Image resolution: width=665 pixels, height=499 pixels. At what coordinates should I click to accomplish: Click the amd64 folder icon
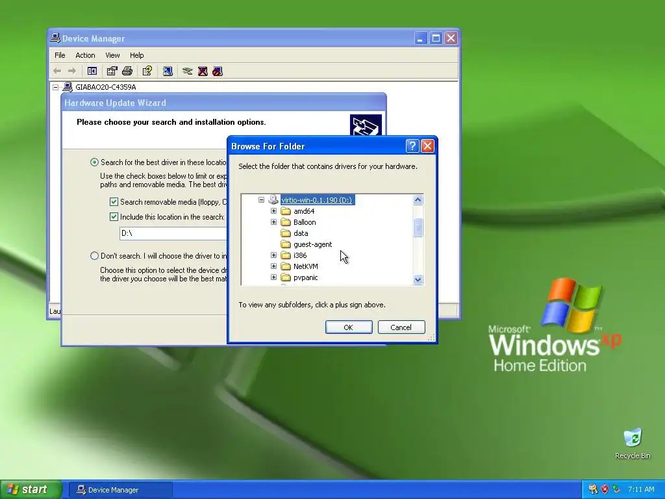(286, 211)
